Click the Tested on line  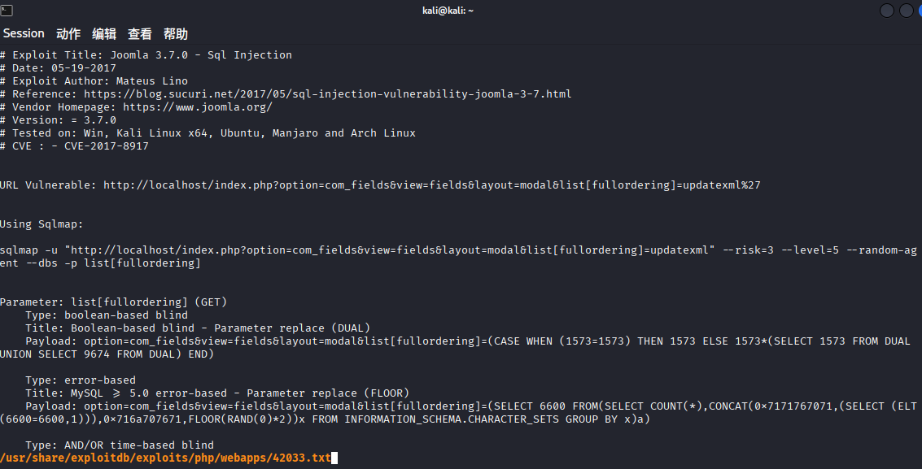click(208, 133)
